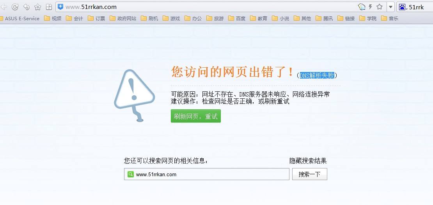Image resolution: width=433 pixels, height=205 pixels.
Task: Click the search box containing 51rrk
Action: click(x=415, y=7)
